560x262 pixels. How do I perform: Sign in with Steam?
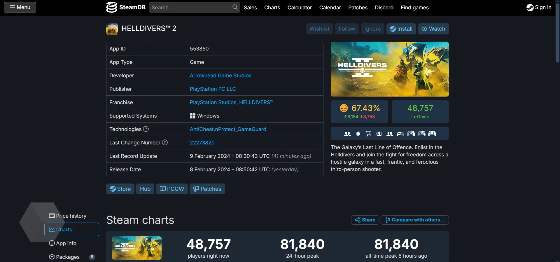coord(539,7)
